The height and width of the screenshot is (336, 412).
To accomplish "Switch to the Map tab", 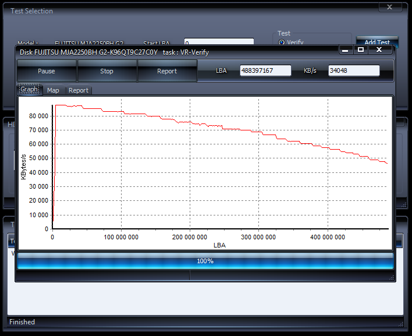I will point(53,90).
